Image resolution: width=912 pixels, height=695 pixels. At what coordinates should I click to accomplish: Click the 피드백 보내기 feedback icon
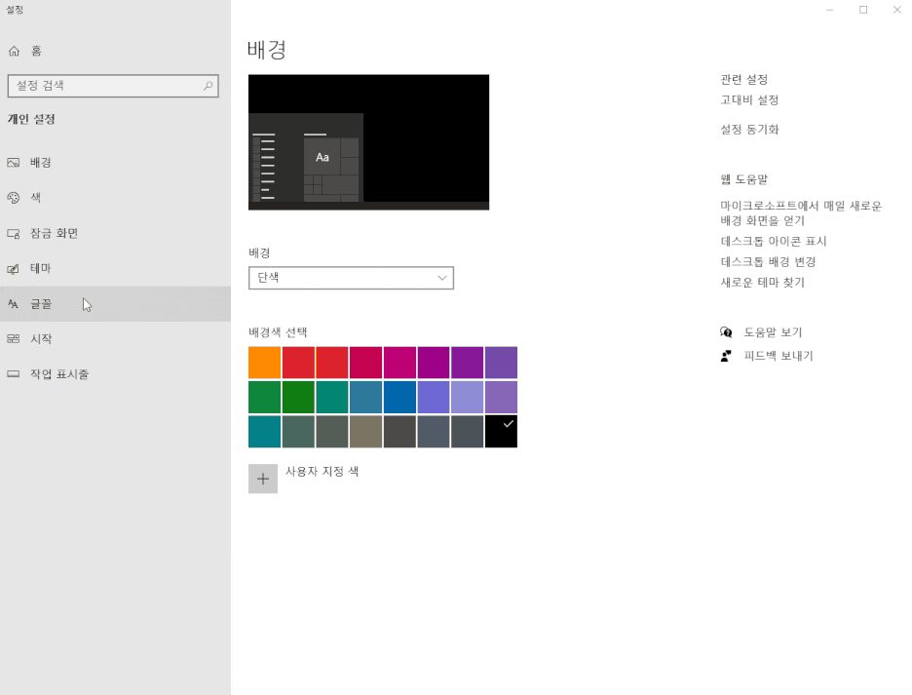point(726,356)
